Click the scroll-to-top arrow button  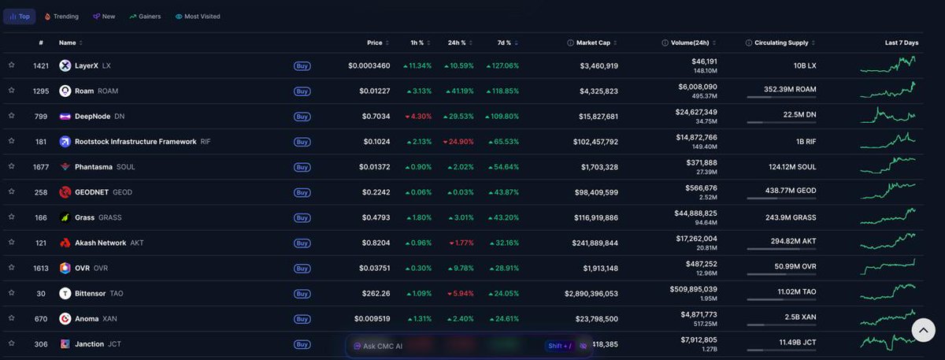[x=924, y=329]
